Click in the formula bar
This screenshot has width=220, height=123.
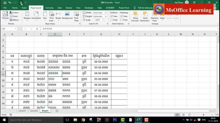(129, 29)
